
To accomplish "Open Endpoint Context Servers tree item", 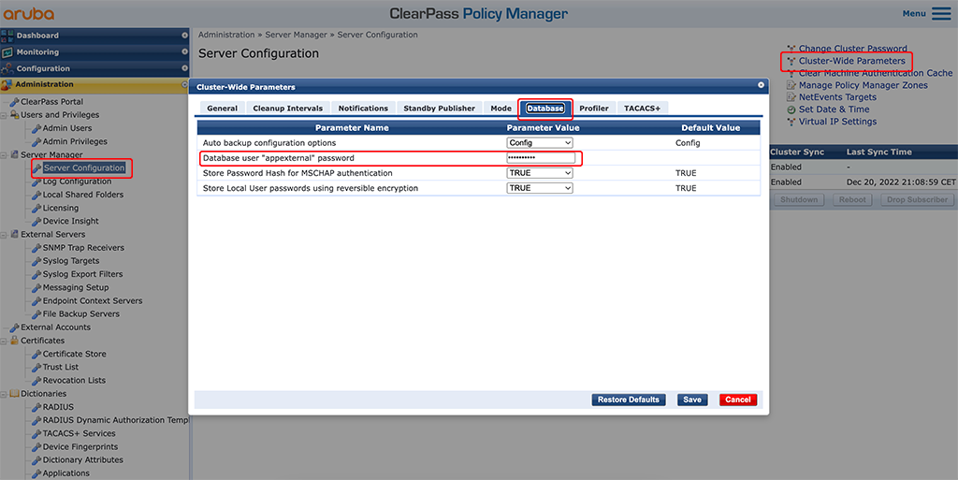I will click(93, 301).
